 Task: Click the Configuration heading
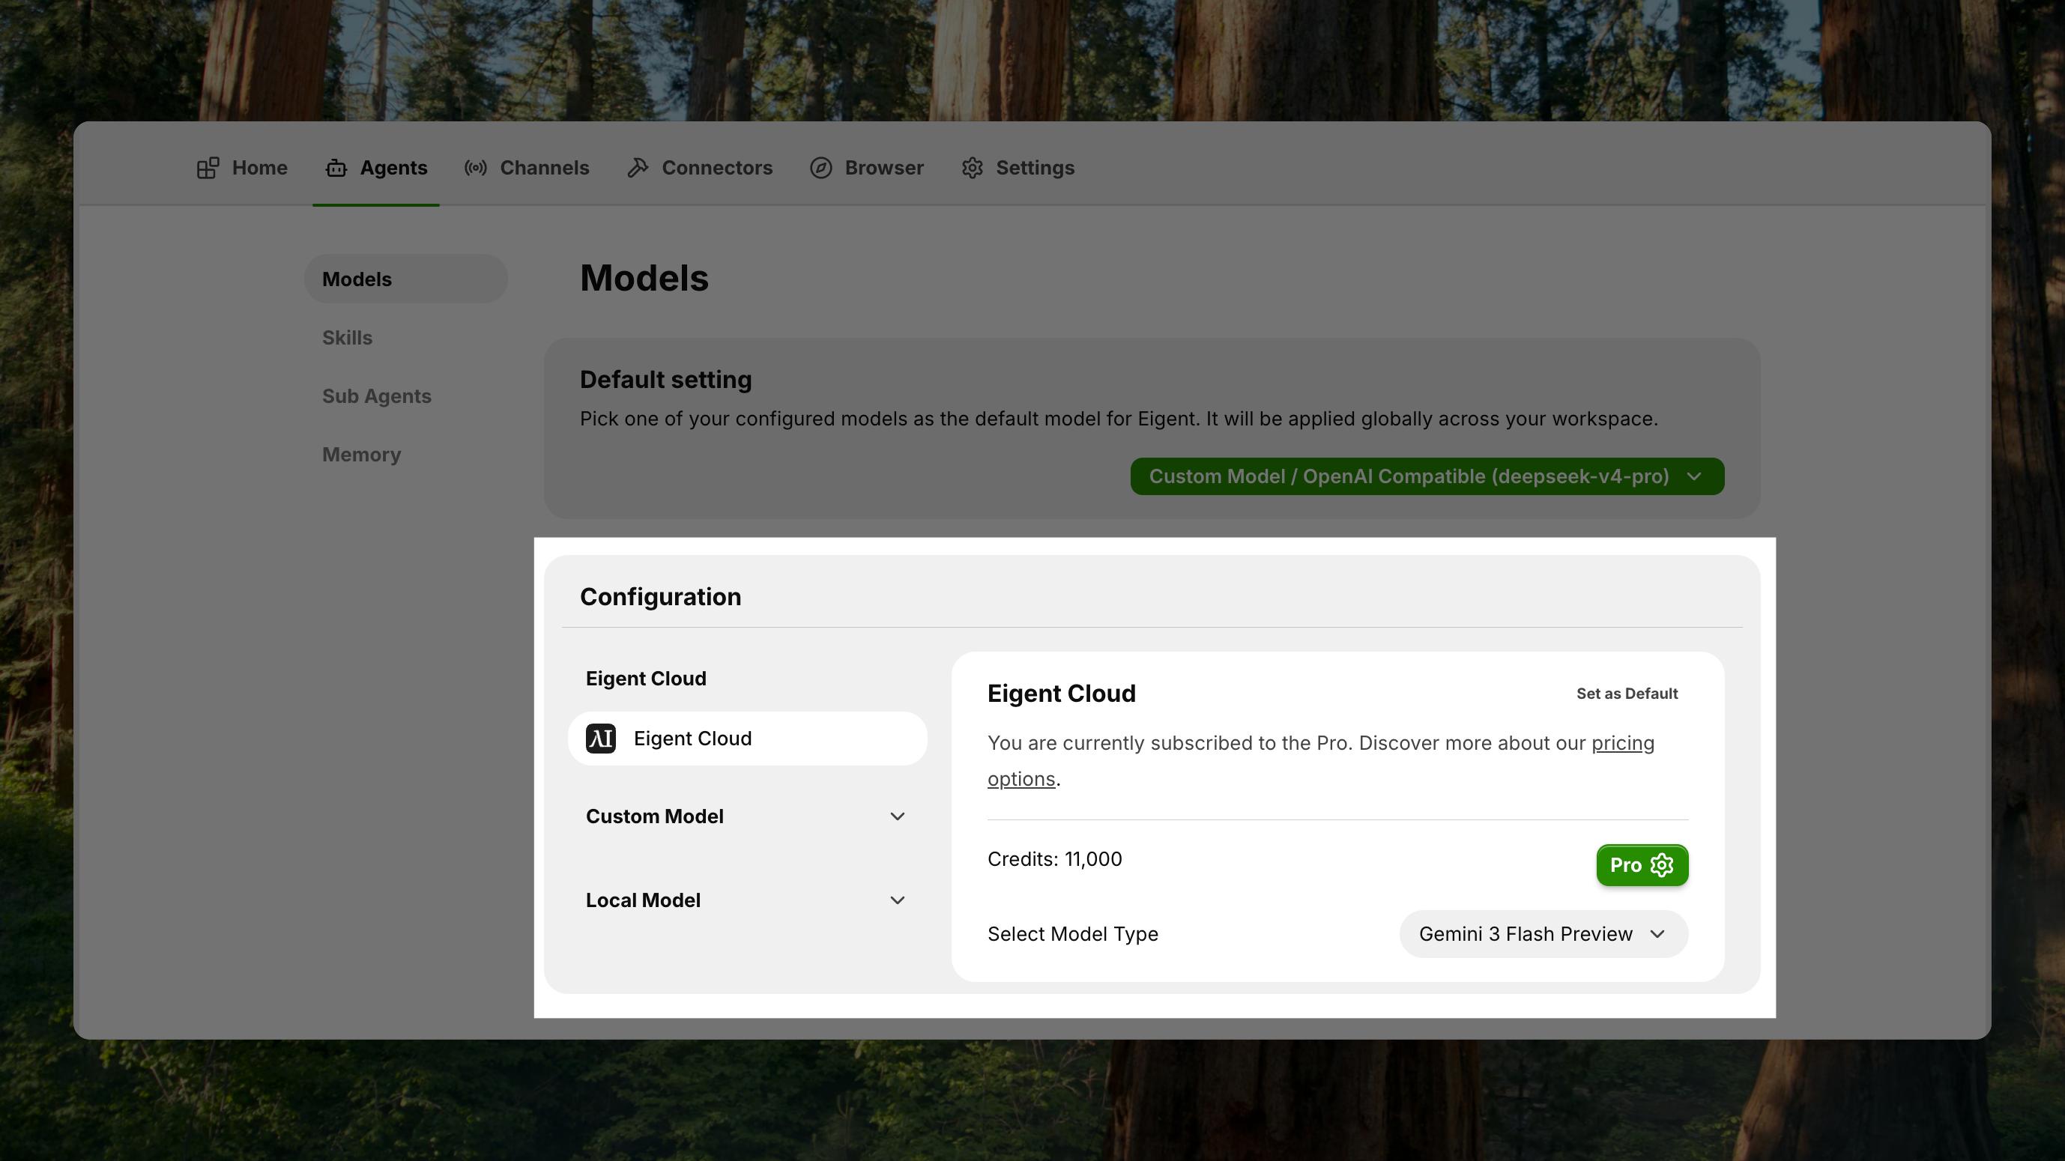click(661, 597)
